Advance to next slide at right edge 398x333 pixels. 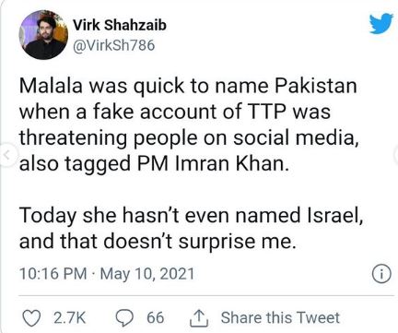pyautogui.click(x=396, y=153)
